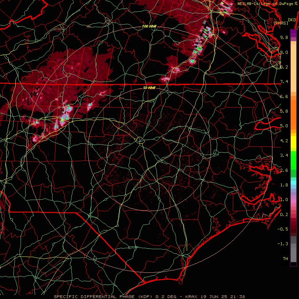Pick the yellow band on the color bar

pos(293,142)
